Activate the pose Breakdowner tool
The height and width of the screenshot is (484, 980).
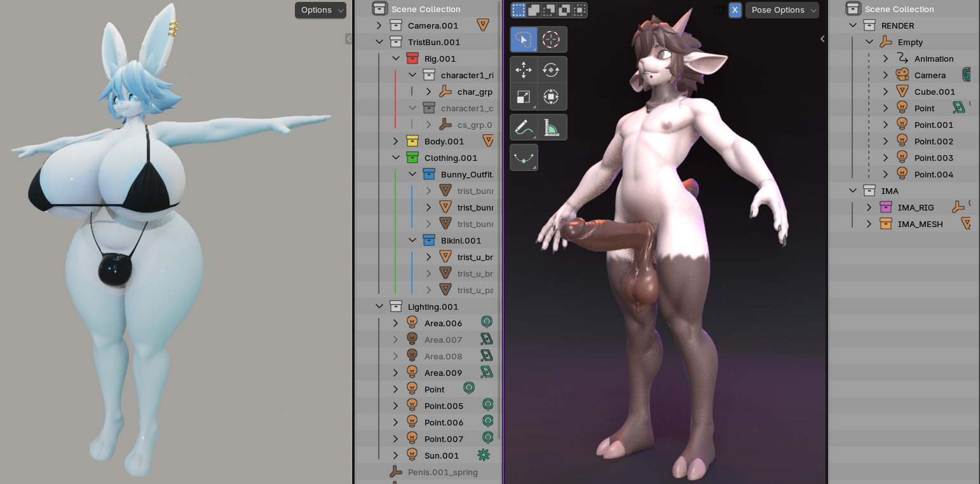[x=524, y=157]
